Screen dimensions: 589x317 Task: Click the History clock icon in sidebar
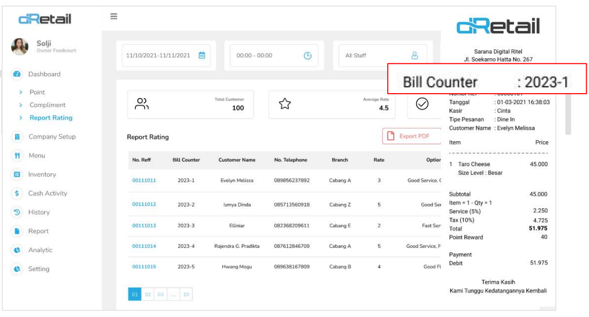[x=17, y=212]
